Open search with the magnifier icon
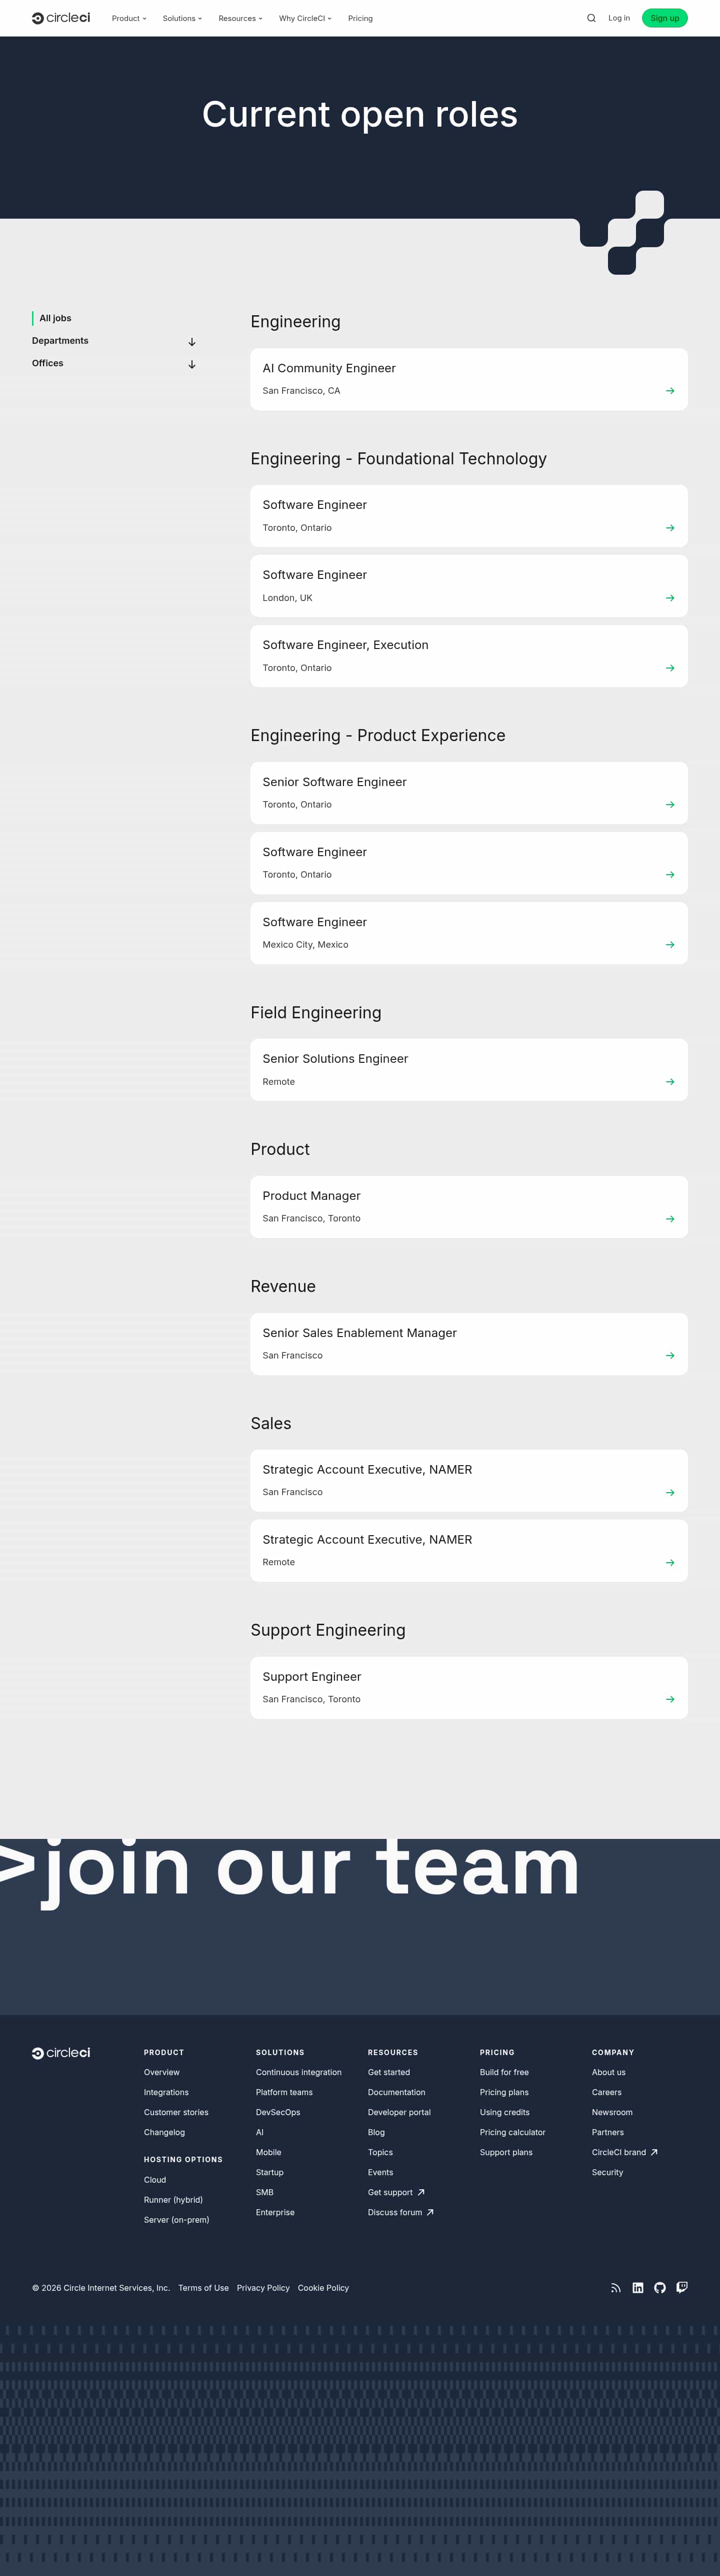The image size is (720, 2576). pos(590,17)
